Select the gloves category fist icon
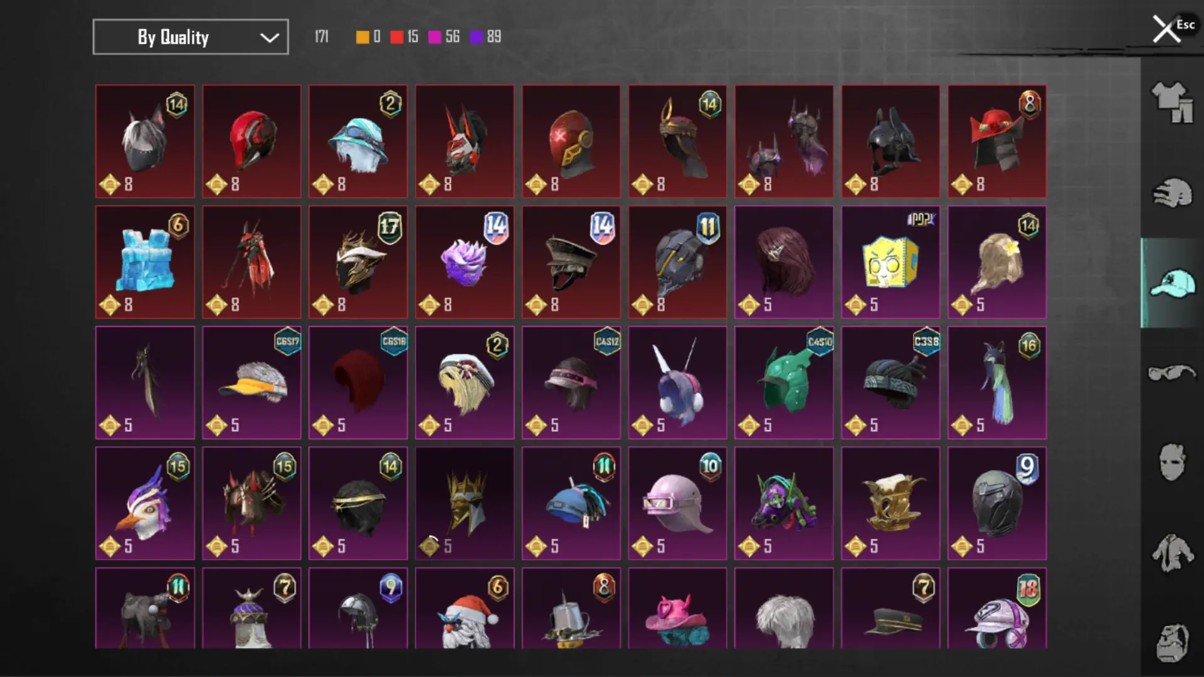The height and width of the screenshot is (677, 1204). point(1172,193)
